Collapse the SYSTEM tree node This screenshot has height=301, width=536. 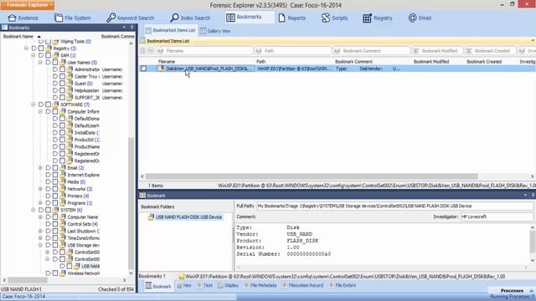click(x=33, y=210)
